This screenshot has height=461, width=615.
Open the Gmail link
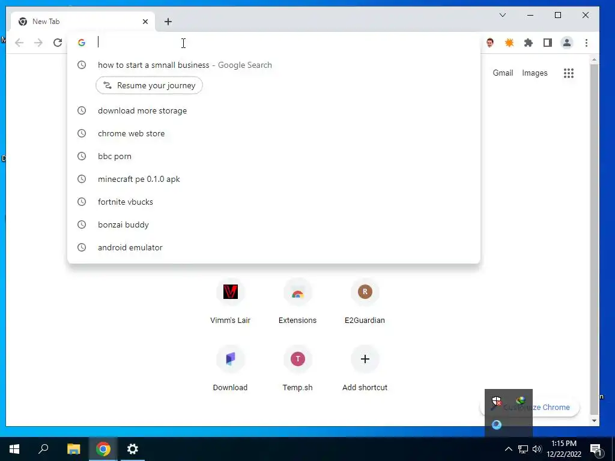tap(503, 73)
